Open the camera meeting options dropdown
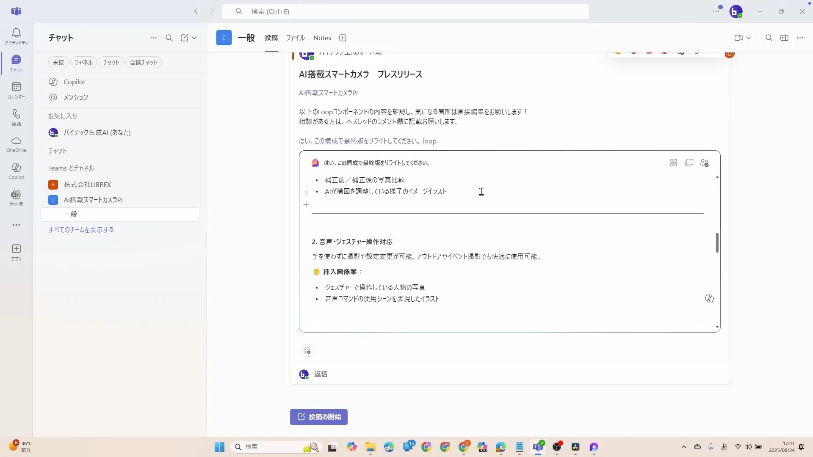The image size is (813, 457). pos(749,38)
